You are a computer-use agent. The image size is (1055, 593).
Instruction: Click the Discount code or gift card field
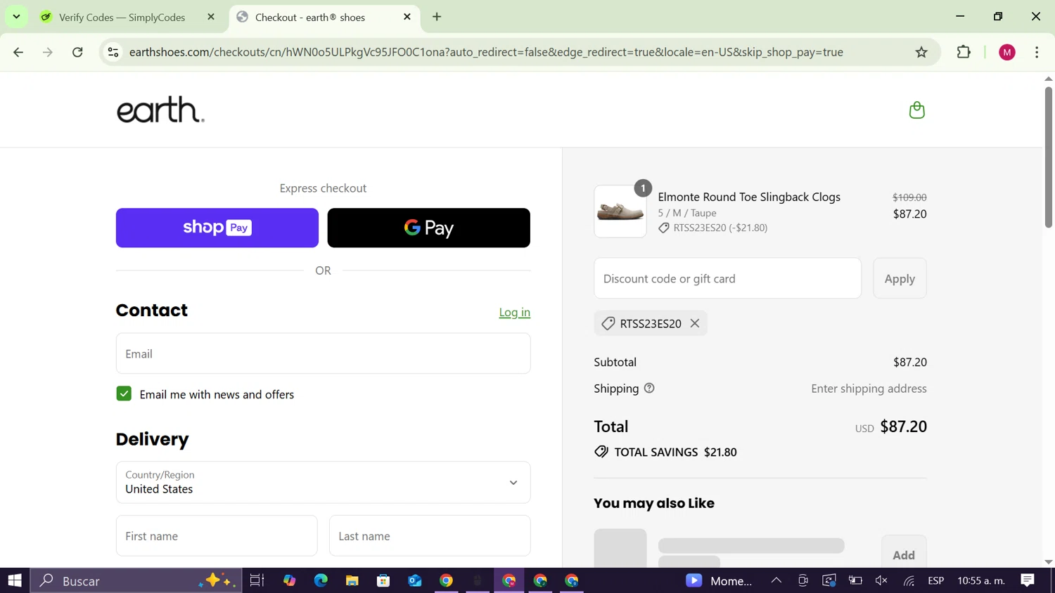tap(727, 278)
